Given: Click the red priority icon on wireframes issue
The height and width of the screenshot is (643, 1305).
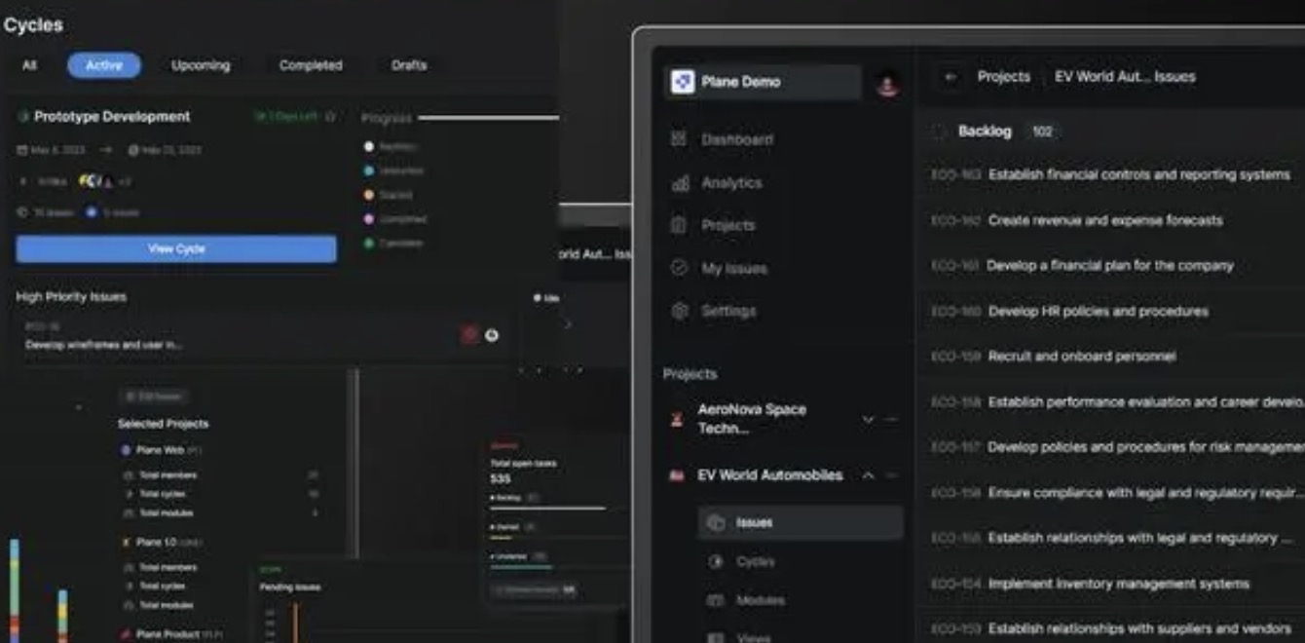Looking at the screenshot, I should point(469,335).
